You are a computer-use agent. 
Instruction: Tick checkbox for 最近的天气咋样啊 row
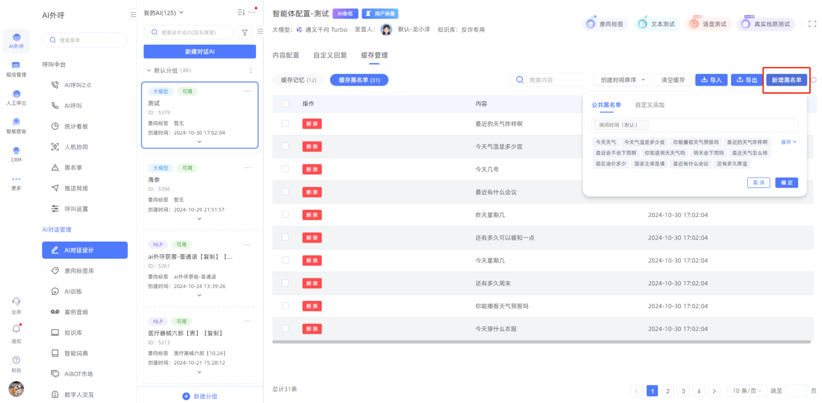click(x=285, y=124)
